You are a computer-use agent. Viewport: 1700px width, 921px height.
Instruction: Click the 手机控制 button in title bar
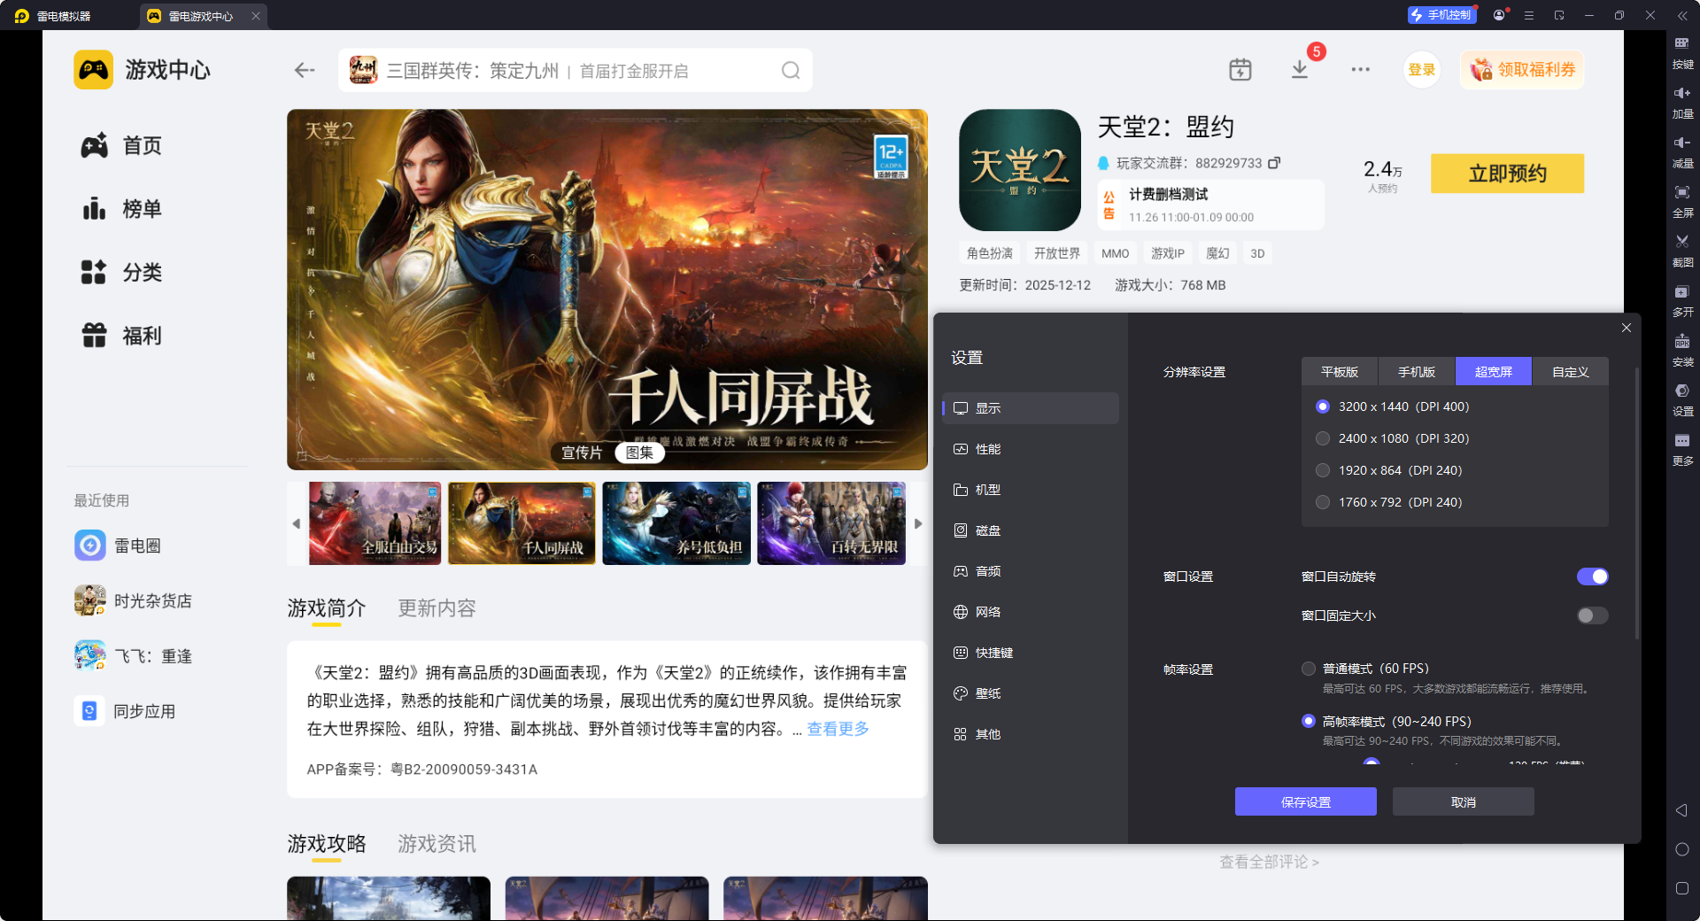[1441, 15]
